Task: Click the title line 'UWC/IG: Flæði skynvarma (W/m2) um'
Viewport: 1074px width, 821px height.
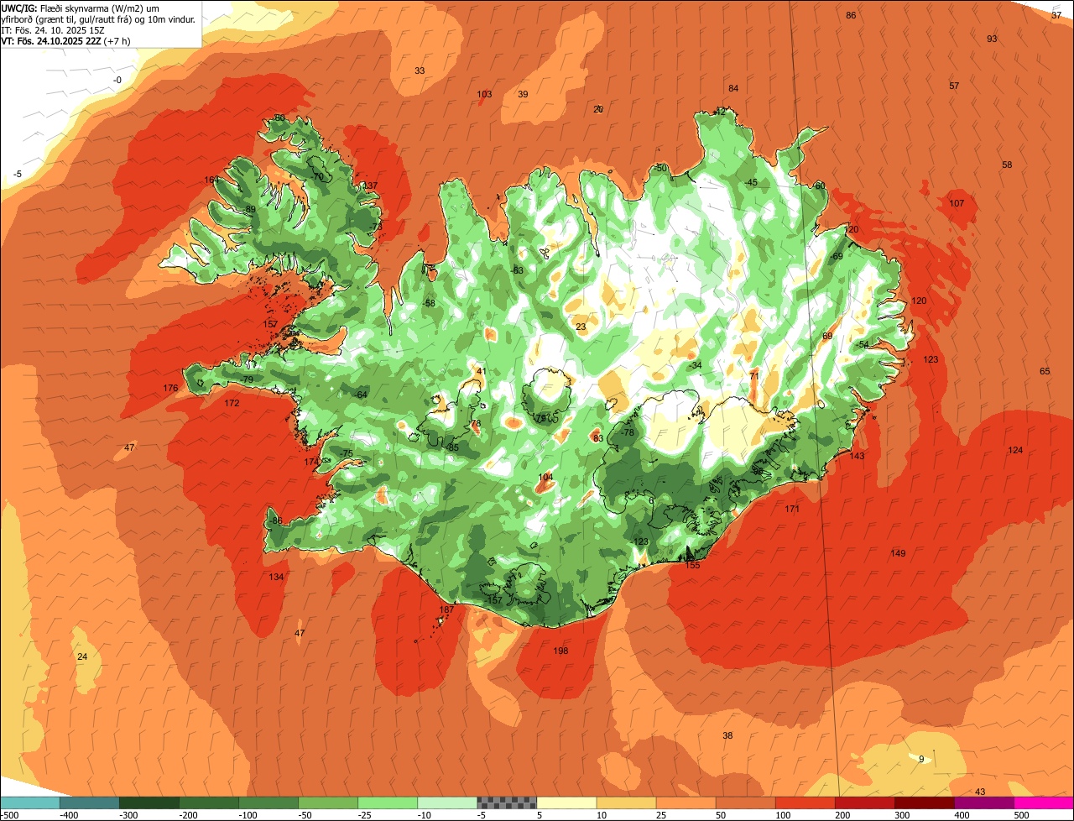Action: tap(82, 8)
